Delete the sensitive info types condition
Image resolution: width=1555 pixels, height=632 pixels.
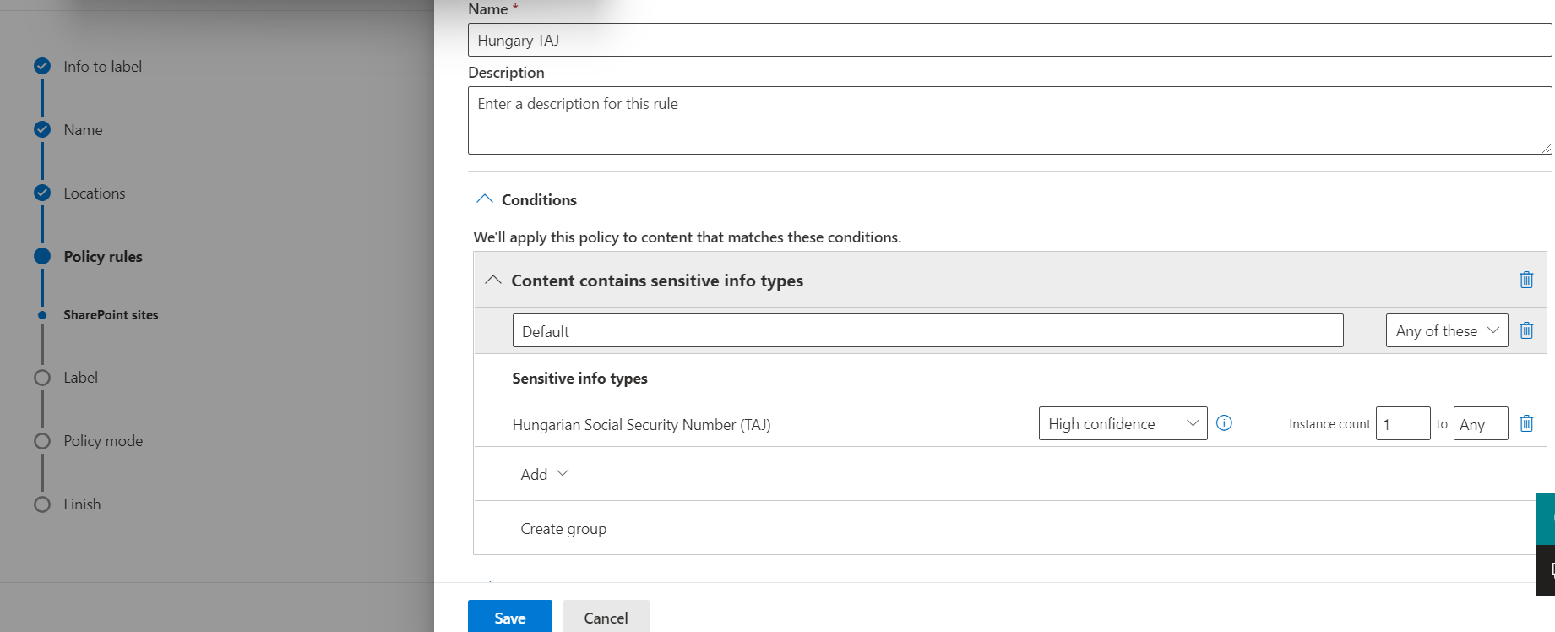coord(1525,280)
